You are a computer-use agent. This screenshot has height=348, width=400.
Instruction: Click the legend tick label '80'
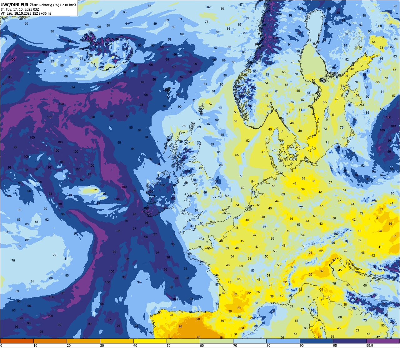[268, 346]
